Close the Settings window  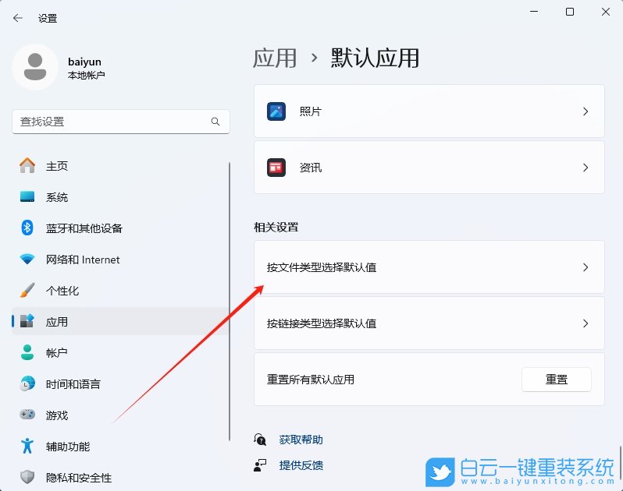tap(606, 12)
